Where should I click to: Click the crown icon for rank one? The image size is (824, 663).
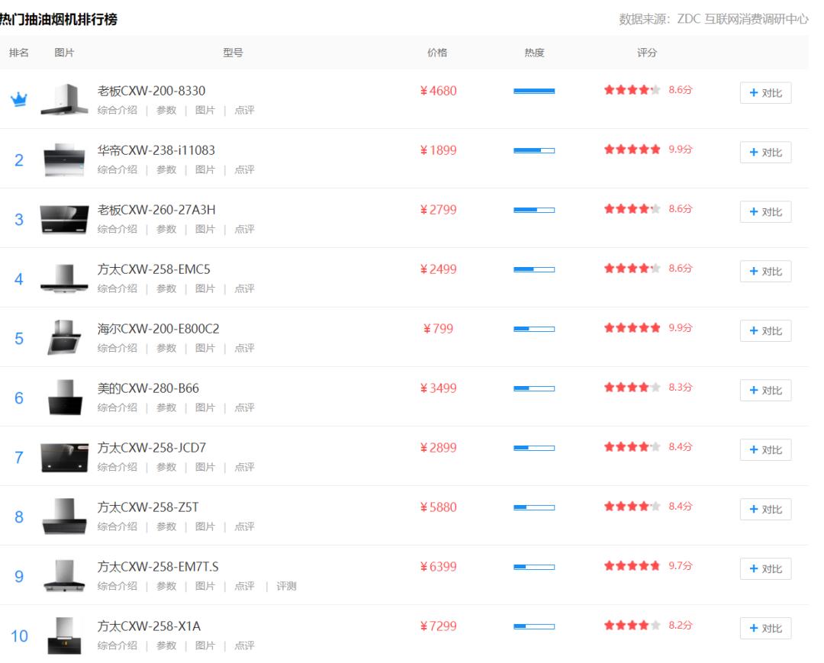pyautogui.click(x=18, y=100)
